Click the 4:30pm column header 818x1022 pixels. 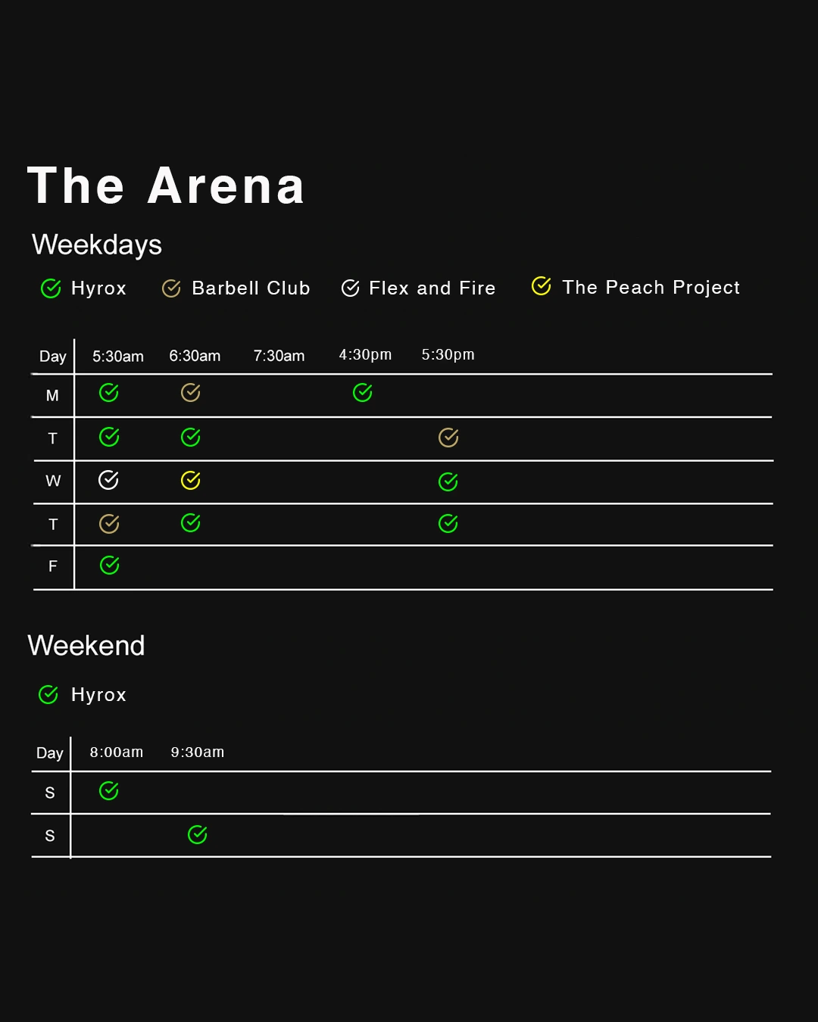click(365, 355)
